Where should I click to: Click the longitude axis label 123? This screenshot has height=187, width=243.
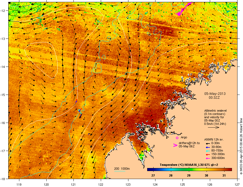tap(128, 184)
